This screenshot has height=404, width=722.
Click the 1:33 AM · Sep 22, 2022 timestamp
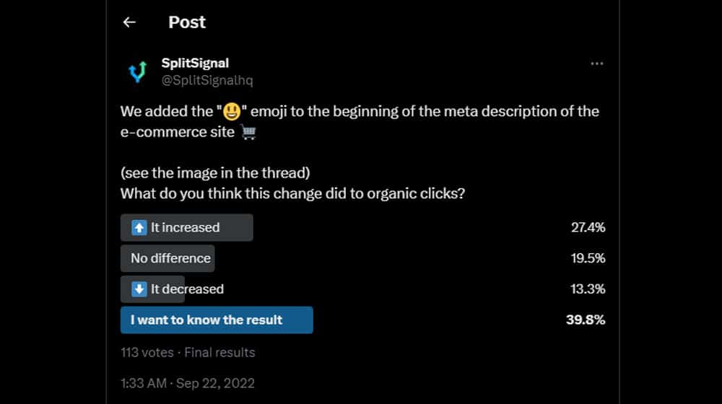click(188, 383)
